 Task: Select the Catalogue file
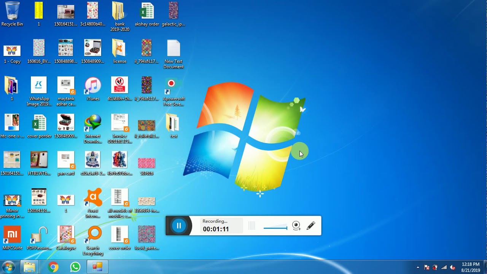coord(66,238)
